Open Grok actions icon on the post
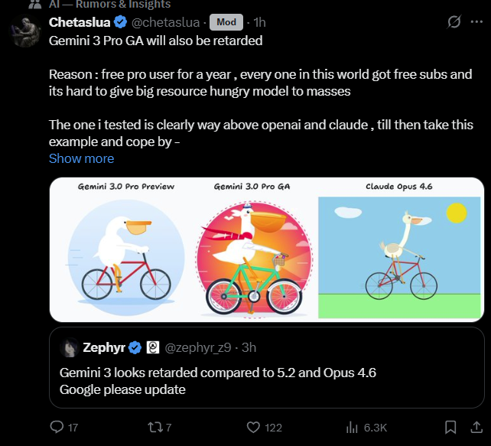This screenshot has height=446, width=491. [454, 22]
